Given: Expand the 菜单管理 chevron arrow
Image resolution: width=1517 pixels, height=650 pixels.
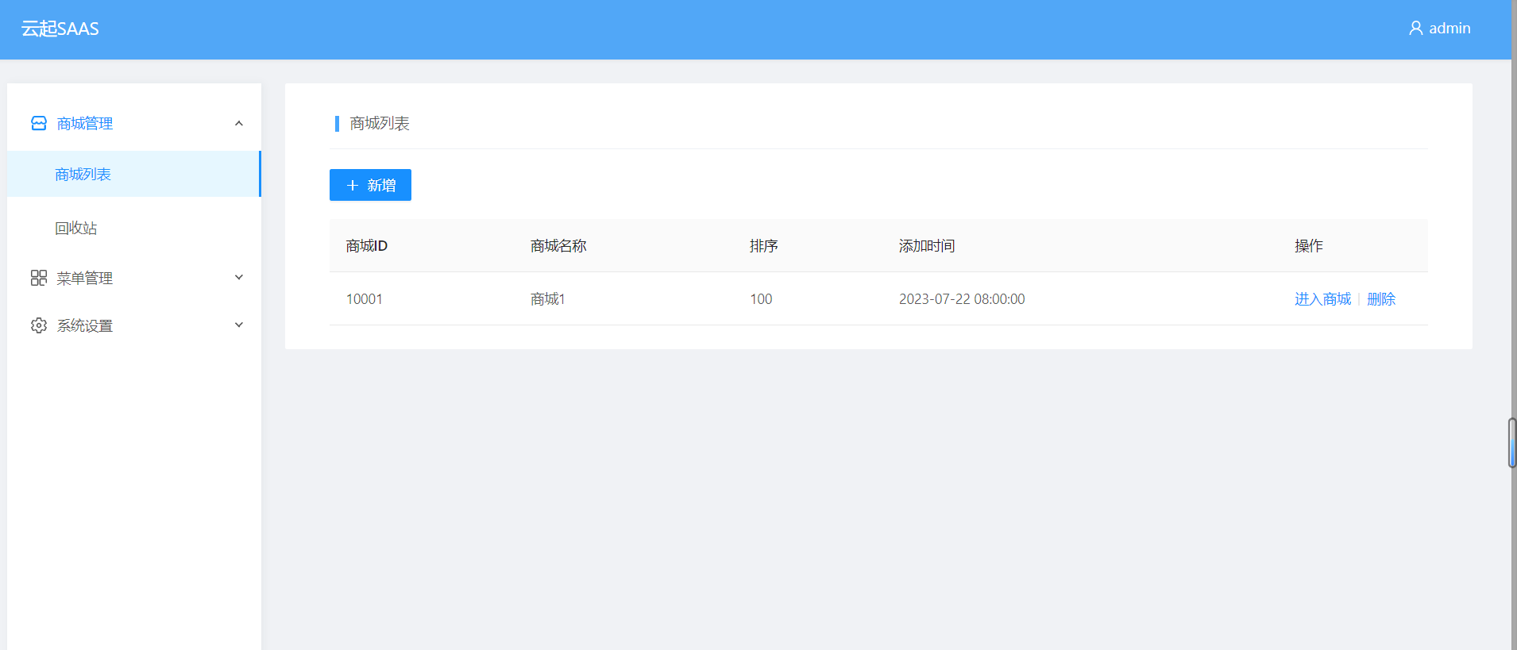Looking at the screenshot, I should click(x=238, y=278).
